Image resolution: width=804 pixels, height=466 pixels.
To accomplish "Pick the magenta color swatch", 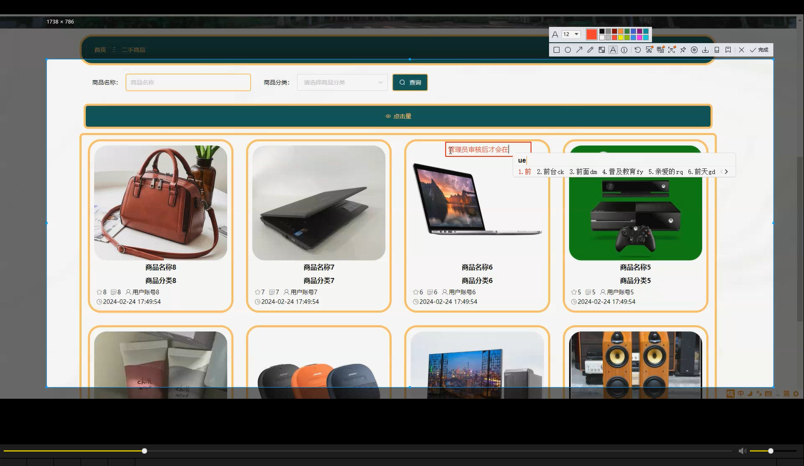I will 640,38.
